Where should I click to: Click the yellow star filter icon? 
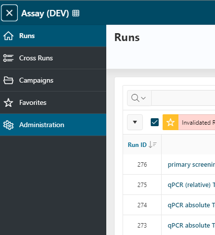pyautogui.click(x=171, y=122)
